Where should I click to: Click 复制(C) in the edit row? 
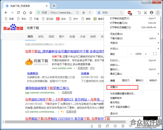pos(140,80)
